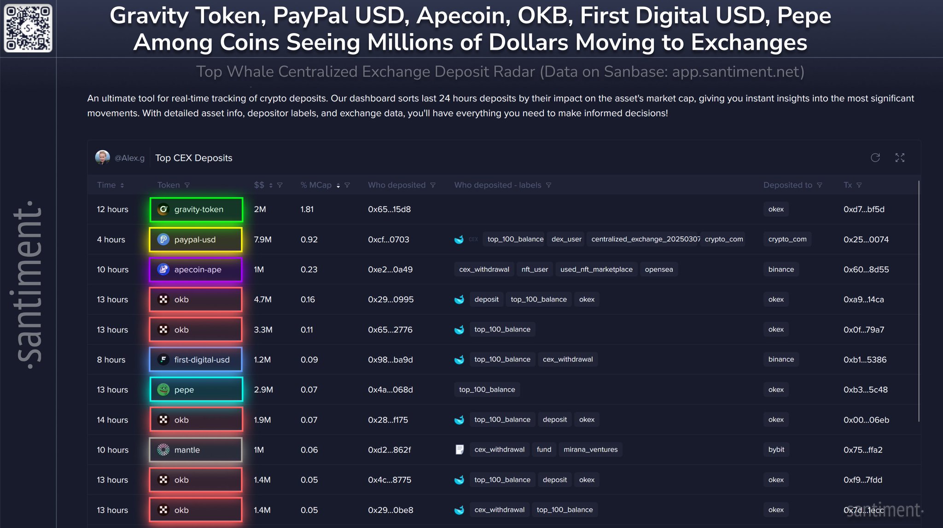Click the gravity-token coin icon
Screen dimensions: 943x528
click(163, 209)
